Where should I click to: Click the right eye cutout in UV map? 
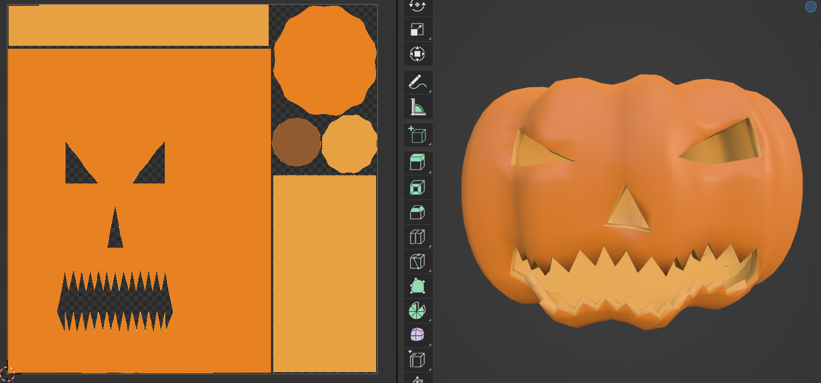pos(153,169)
